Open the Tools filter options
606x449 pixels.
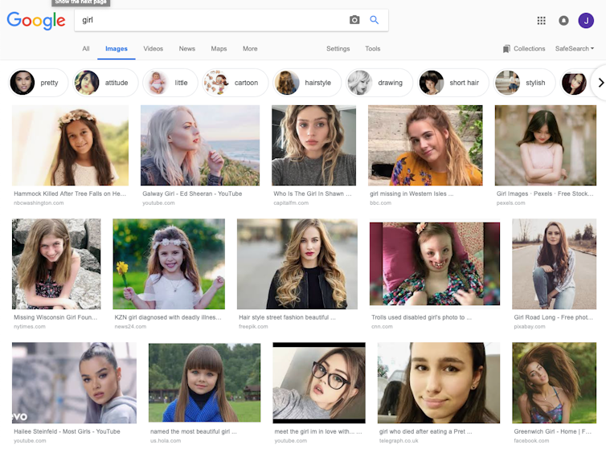coord(373,49)
